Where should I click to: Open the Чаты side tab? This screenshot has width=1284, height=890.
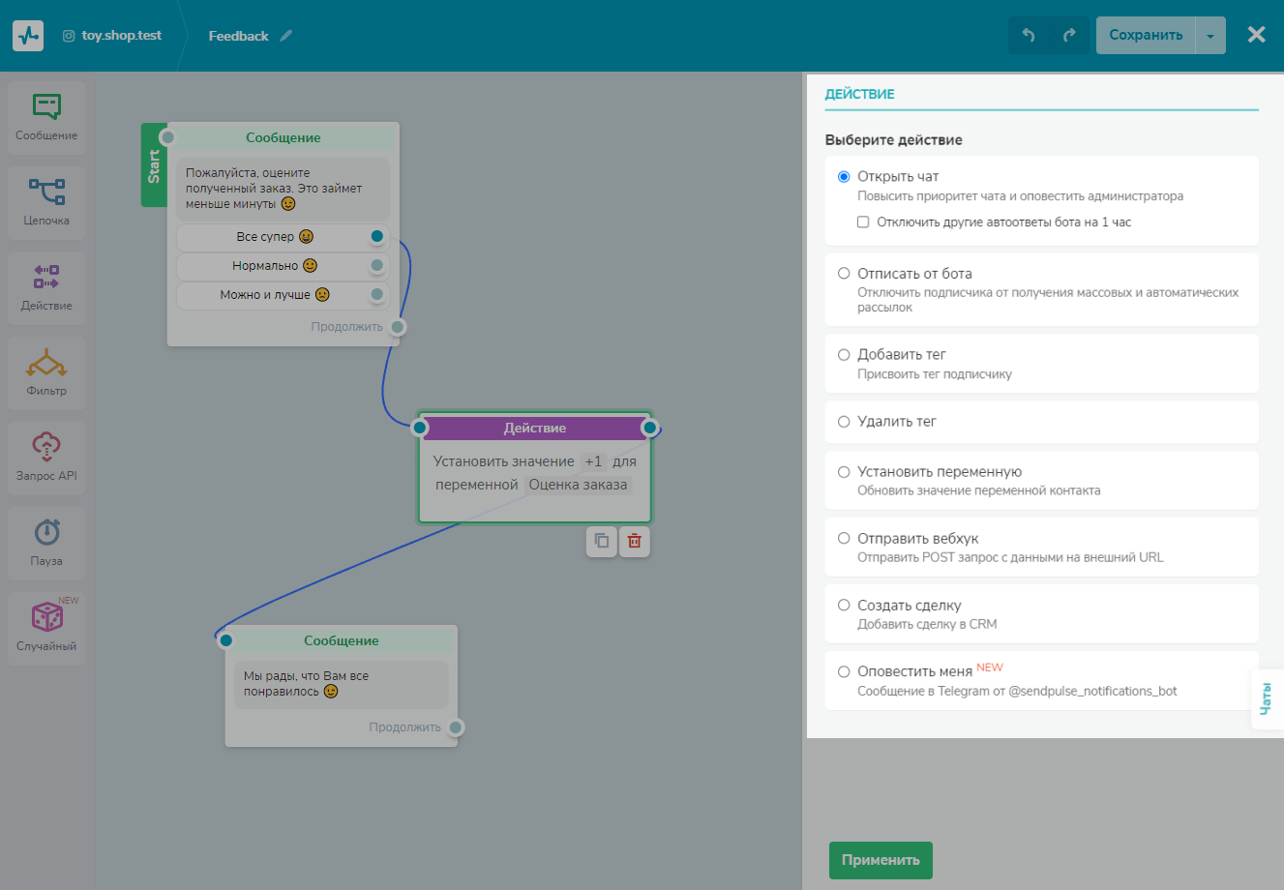pyautogui.click(x=1266, y=699)
